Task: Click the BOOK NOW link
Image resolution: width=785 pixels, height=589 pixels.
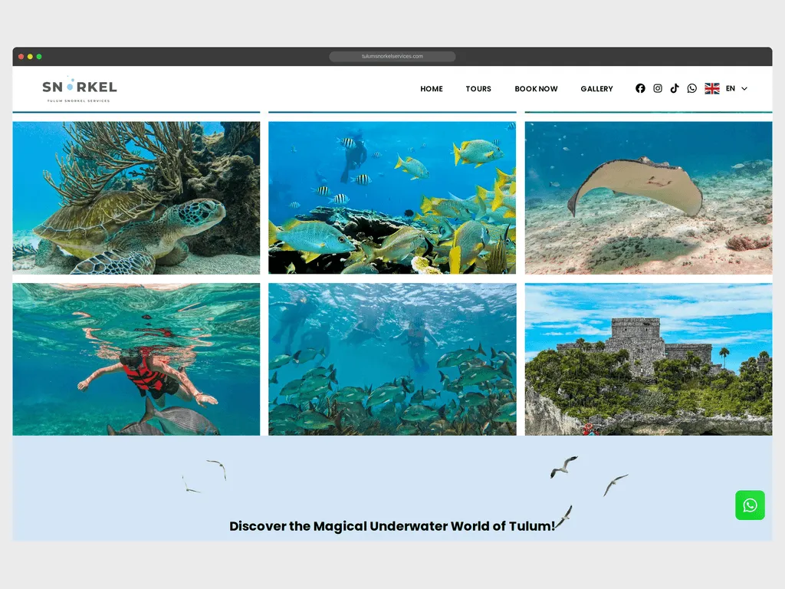Action: tap(536, 89)
